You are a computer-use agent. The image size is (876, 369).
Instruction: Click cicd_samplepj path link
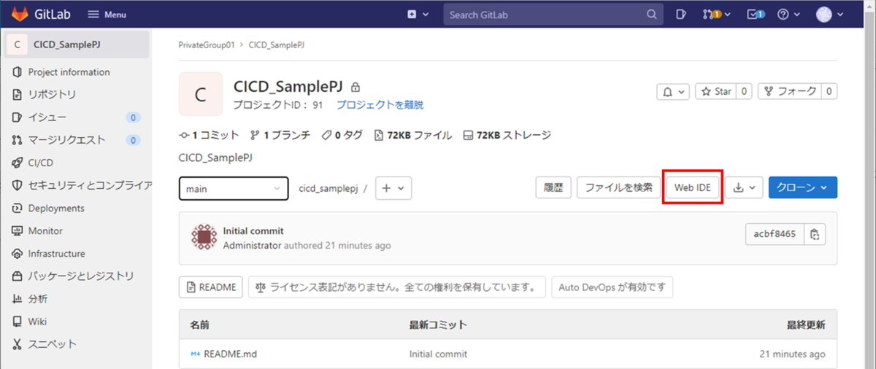[328, 188]
